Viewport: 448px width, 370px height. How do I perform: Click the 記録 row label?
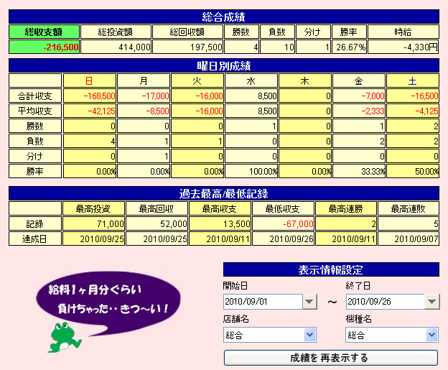pyautogui.click(x=35, y=223)
